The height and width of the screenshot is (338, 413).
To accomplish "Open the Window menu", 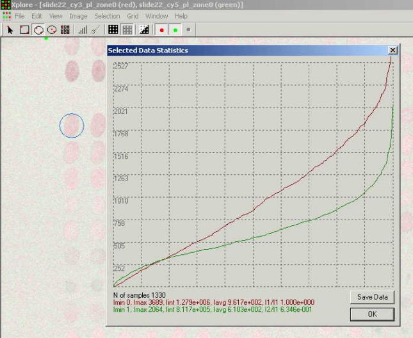I will coord(157,15).
